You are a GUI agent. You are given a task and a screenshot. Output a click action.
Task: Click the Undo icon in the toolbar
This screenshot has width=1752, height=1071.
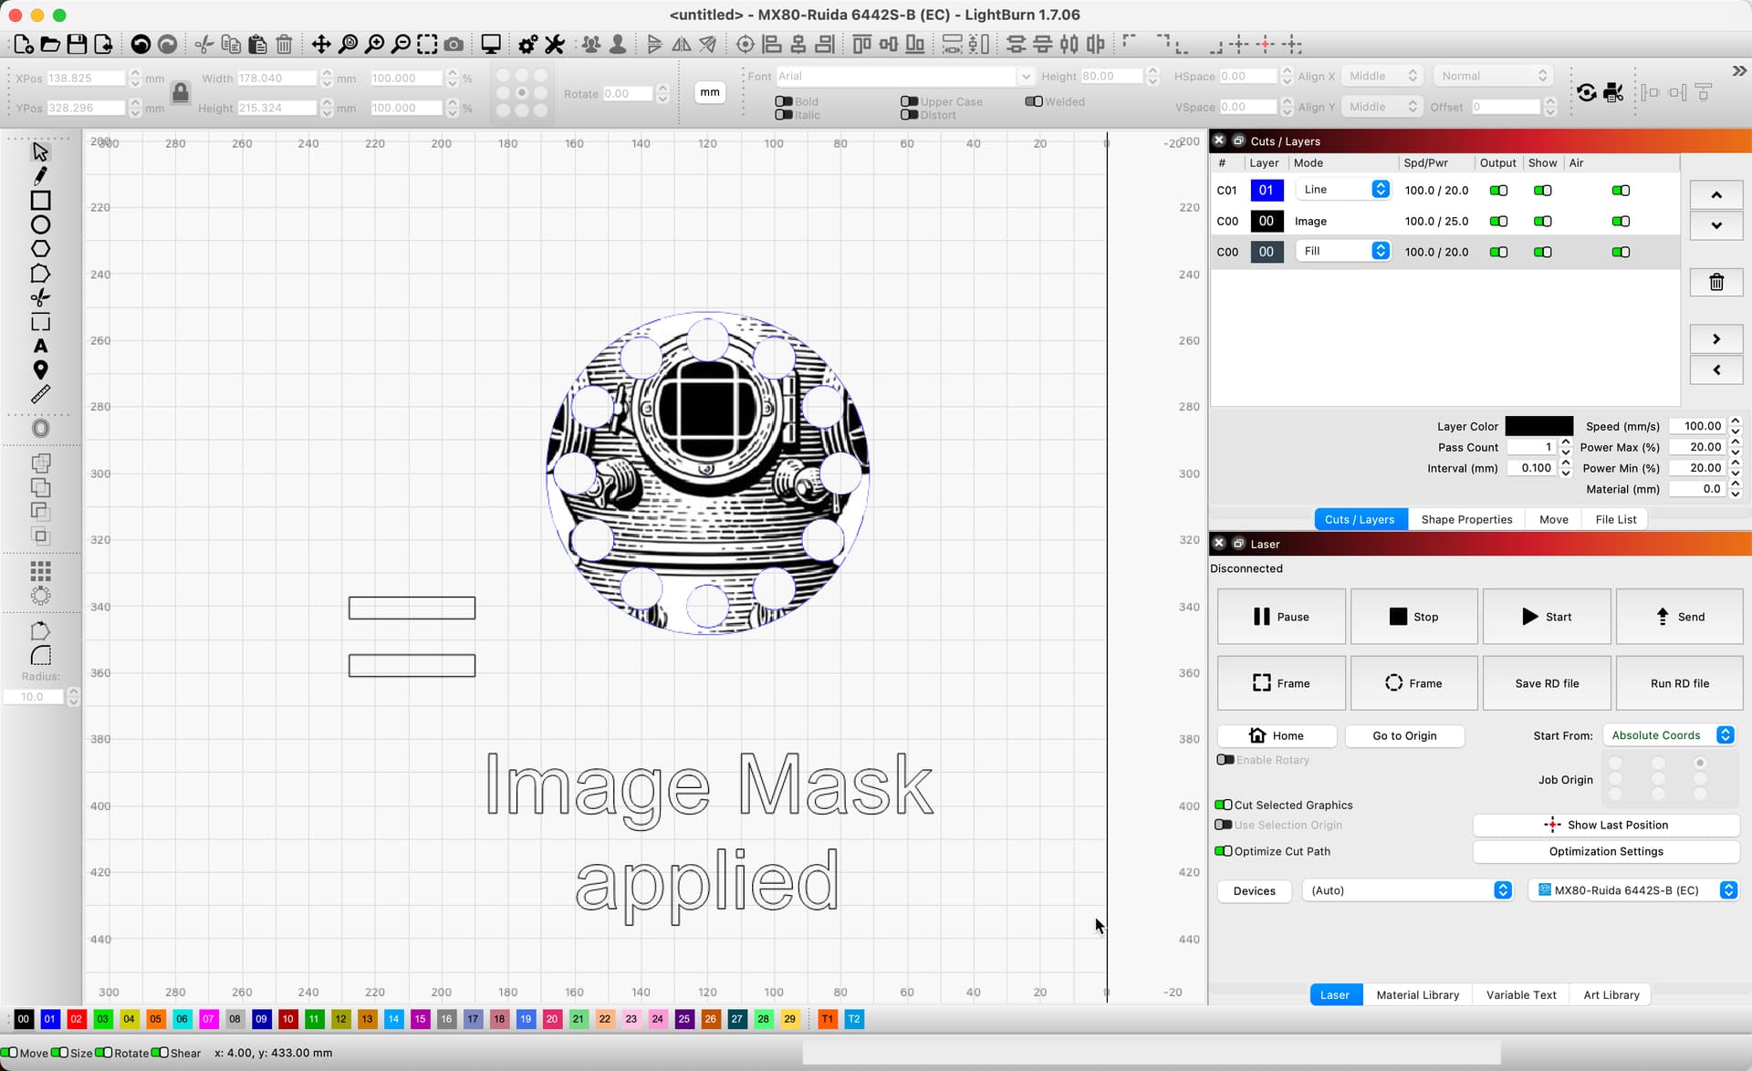[141, 44]
